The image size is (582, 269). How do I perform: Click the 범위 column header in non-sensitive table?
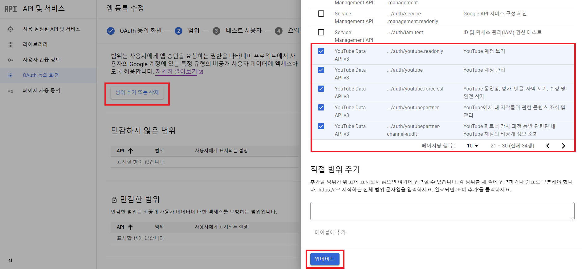tap(159, 151)
